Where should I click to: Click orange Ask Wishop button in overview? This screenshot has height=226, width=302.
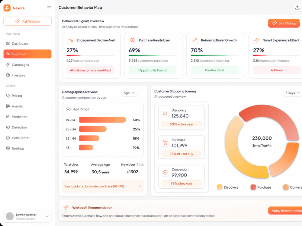[x=284, y=24]
